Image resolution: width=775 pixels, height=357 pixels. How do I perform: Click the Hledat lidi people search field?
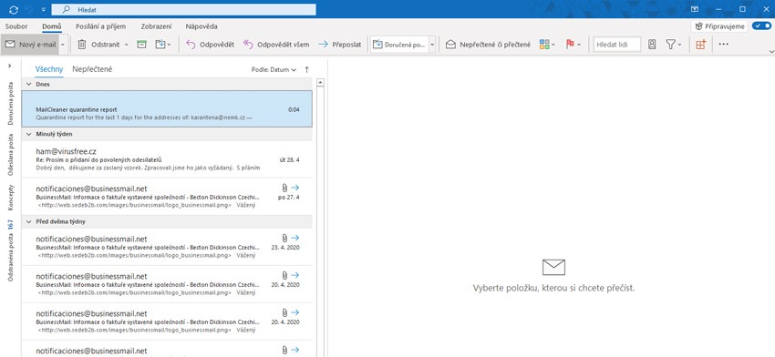[617, 45]
